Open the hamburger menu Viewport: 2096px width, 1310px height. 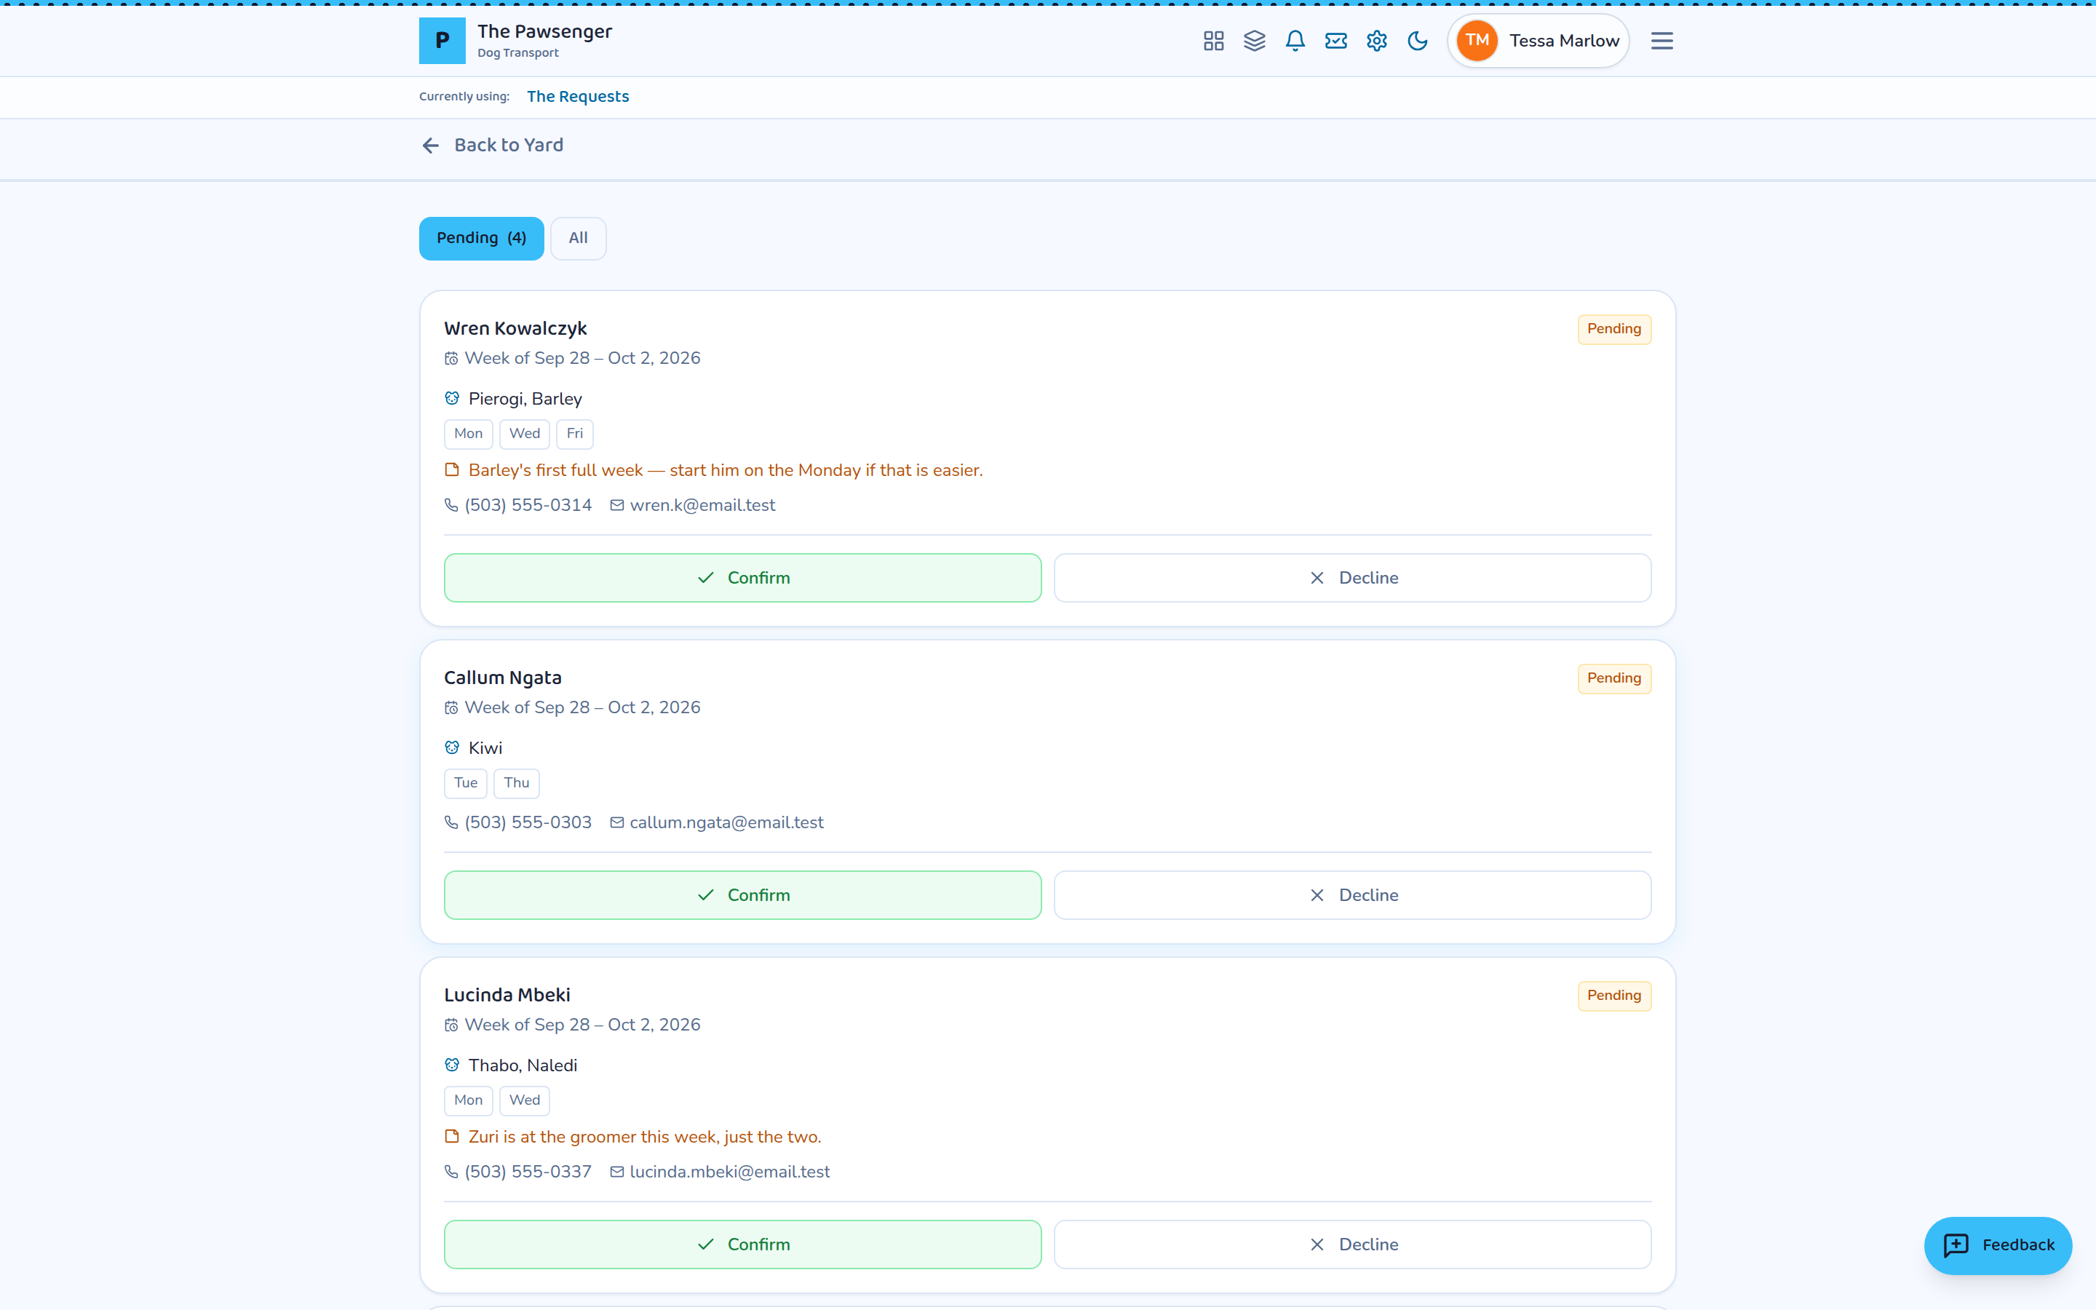point(1662,41)
